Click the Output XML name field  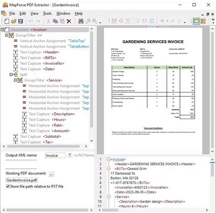click(55, 156)
